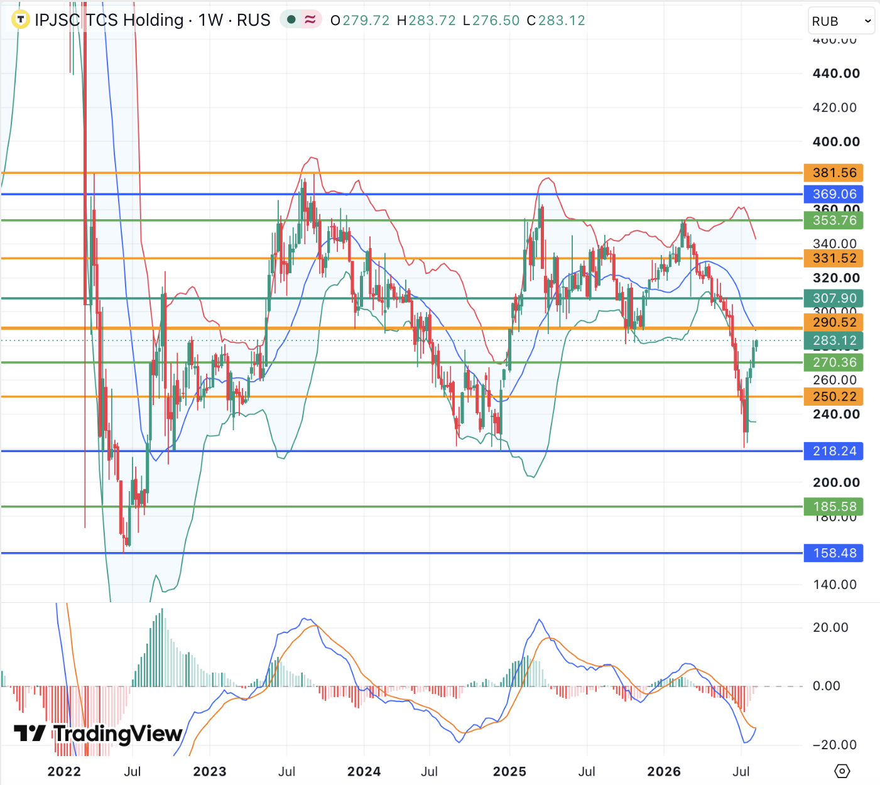This screenshot has height=785, width=880.
Task: Click the 2024 label on the time axis
Action: tap(364, 772)
